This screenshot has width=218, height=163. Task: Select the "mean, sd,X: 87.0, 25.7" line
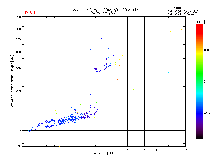[x=181, y=14]
